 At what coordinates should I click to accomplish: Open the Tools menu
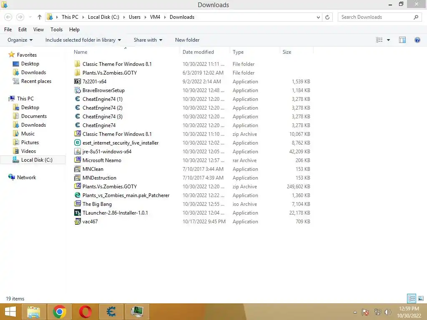(x=56, y=30)
